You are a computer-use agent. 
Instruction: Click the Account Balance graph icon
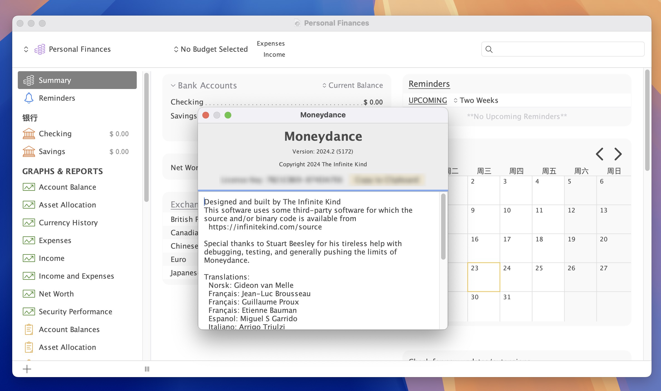[28, 187]
